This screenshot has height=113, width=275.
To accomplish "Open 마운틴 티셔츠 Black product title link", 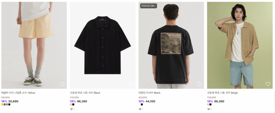I will [x=149, y=93].
